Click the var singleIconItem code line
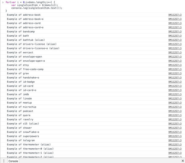Image resolution: width=185 pixels, height=163 pixels. (x=35, y=5)
